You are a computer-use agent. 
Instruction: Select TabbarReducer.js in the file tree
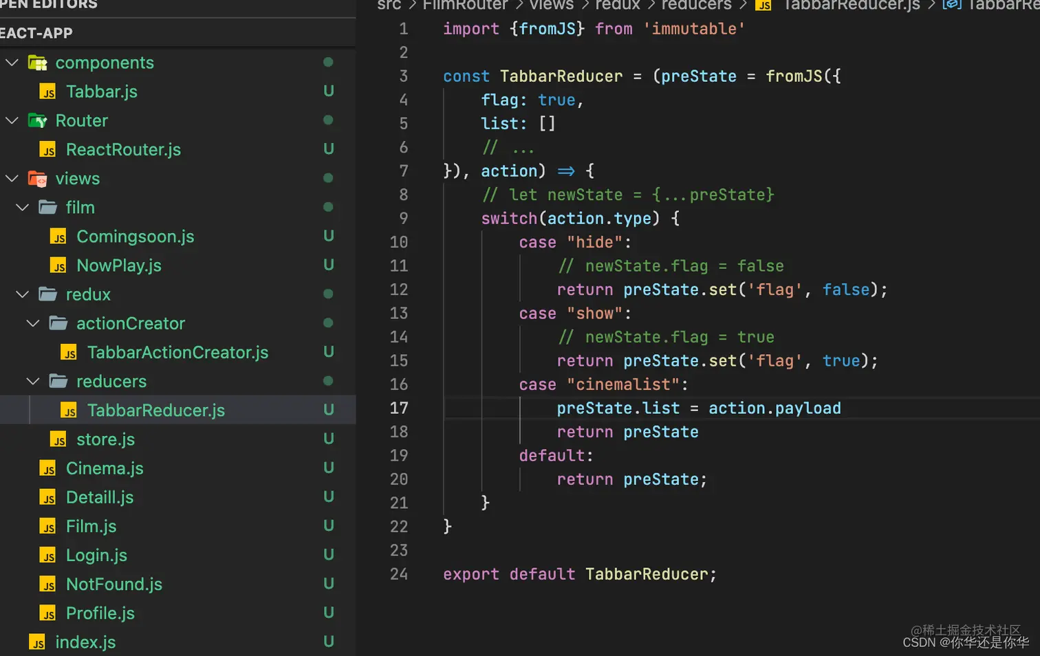click(156, 410)
